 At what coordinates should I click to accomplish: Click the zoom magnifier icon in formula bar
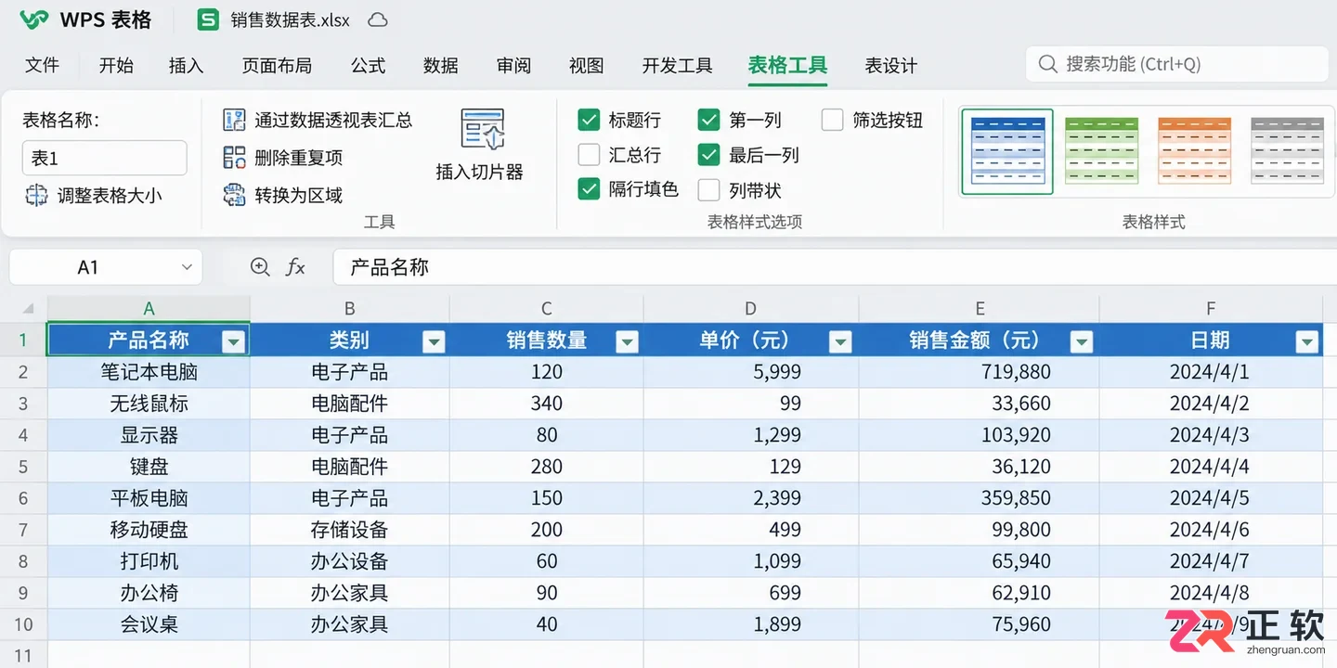261,267
